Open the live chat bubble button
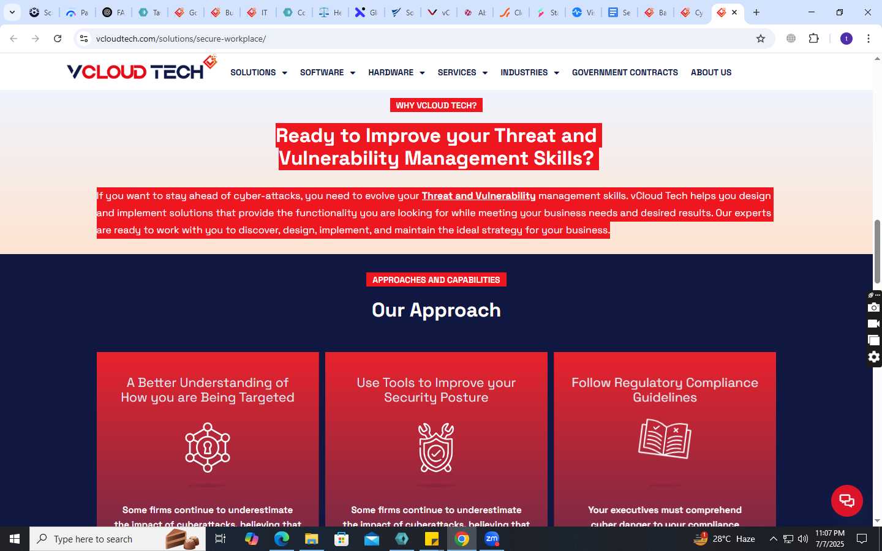 [846, 500]
